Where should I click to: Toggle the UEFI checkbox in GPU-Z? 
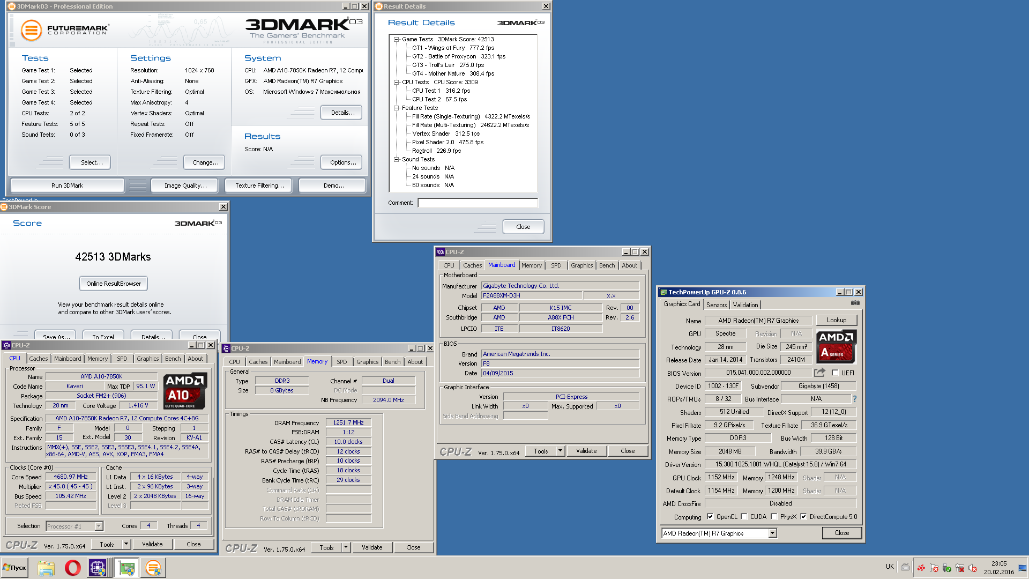tap(835, 373)
